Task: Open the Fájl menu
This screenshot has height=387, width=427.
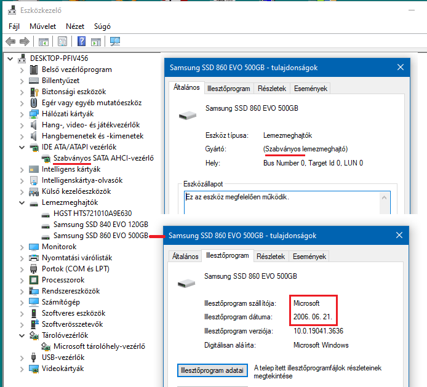Action: tap(14, 26)
